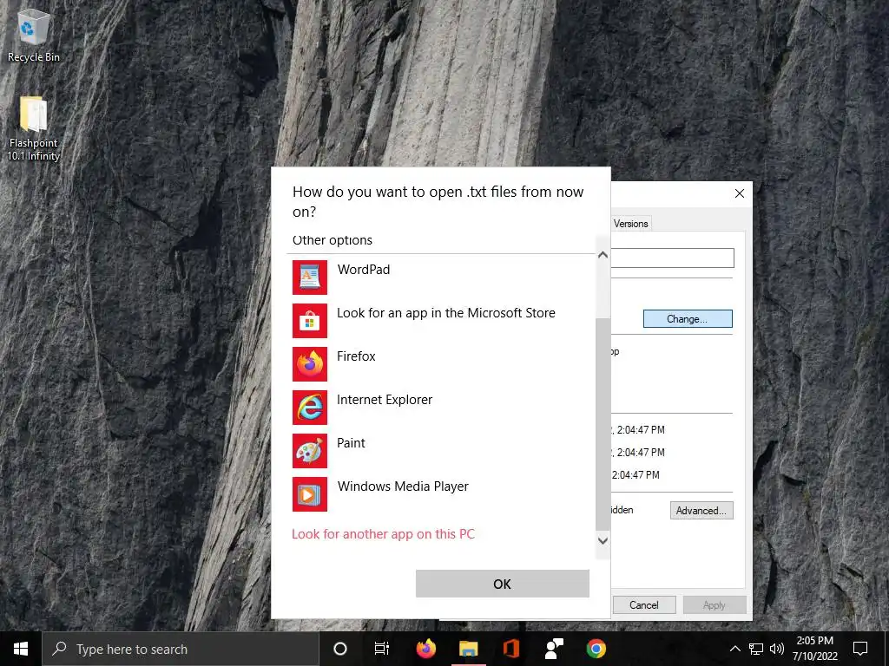The image size is (889, 666).
Task: Show hidden system tray icons
Action: tap(734, 649)
